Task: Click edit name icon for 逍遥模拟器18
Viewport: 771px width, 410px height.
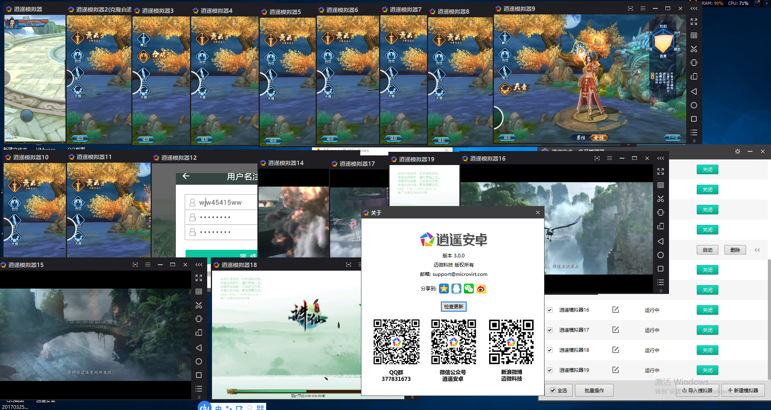Action: click(x=616, y=350)
